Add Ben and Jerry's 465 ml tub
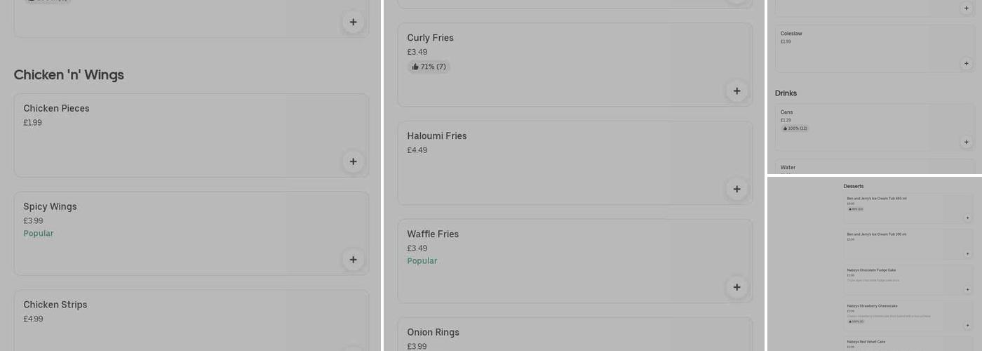 [x=967, y=218]
